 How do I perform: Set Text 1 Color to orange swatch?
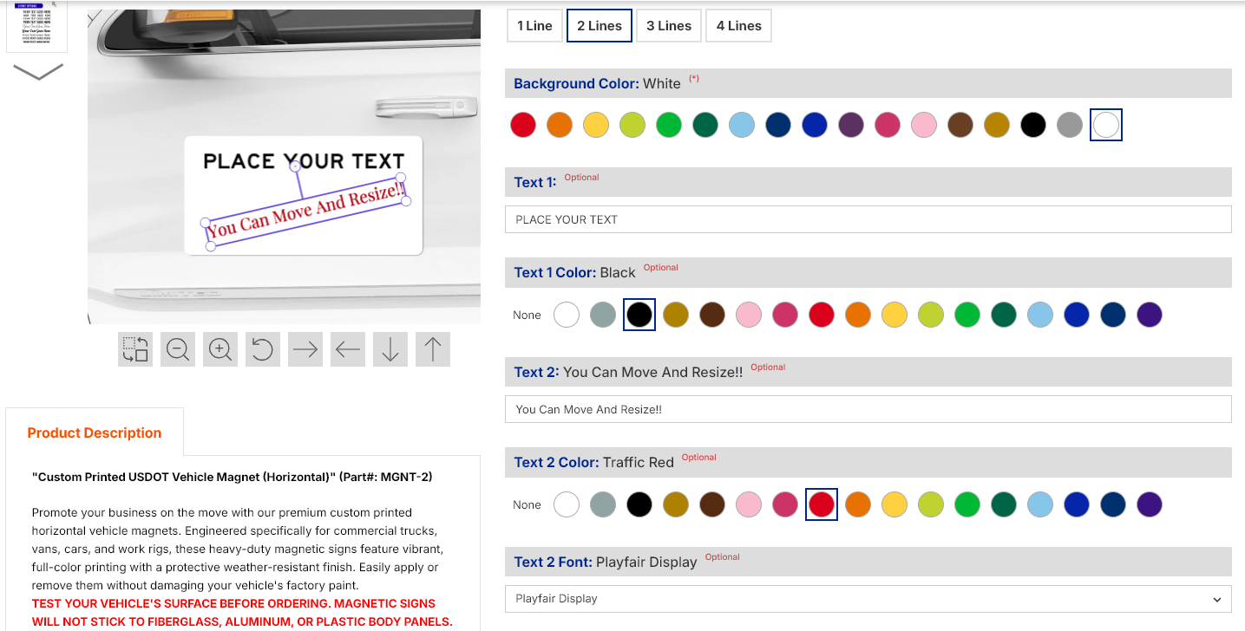pyautogui.click(x=858, y=315)
